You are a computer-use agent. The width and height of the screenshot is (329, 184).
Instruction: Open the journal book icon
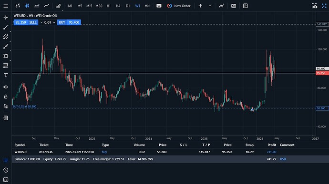click(x=6, y=180)
